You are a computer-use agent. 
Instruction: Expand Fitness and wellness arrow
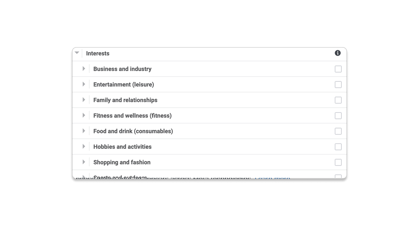[x=84, y=115]
